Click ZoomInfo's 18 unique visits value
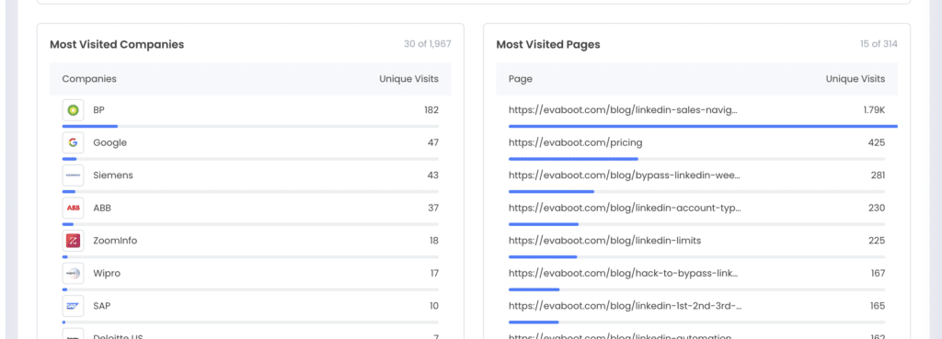Viewport: 942px width, 339px height. pos(434,241)
